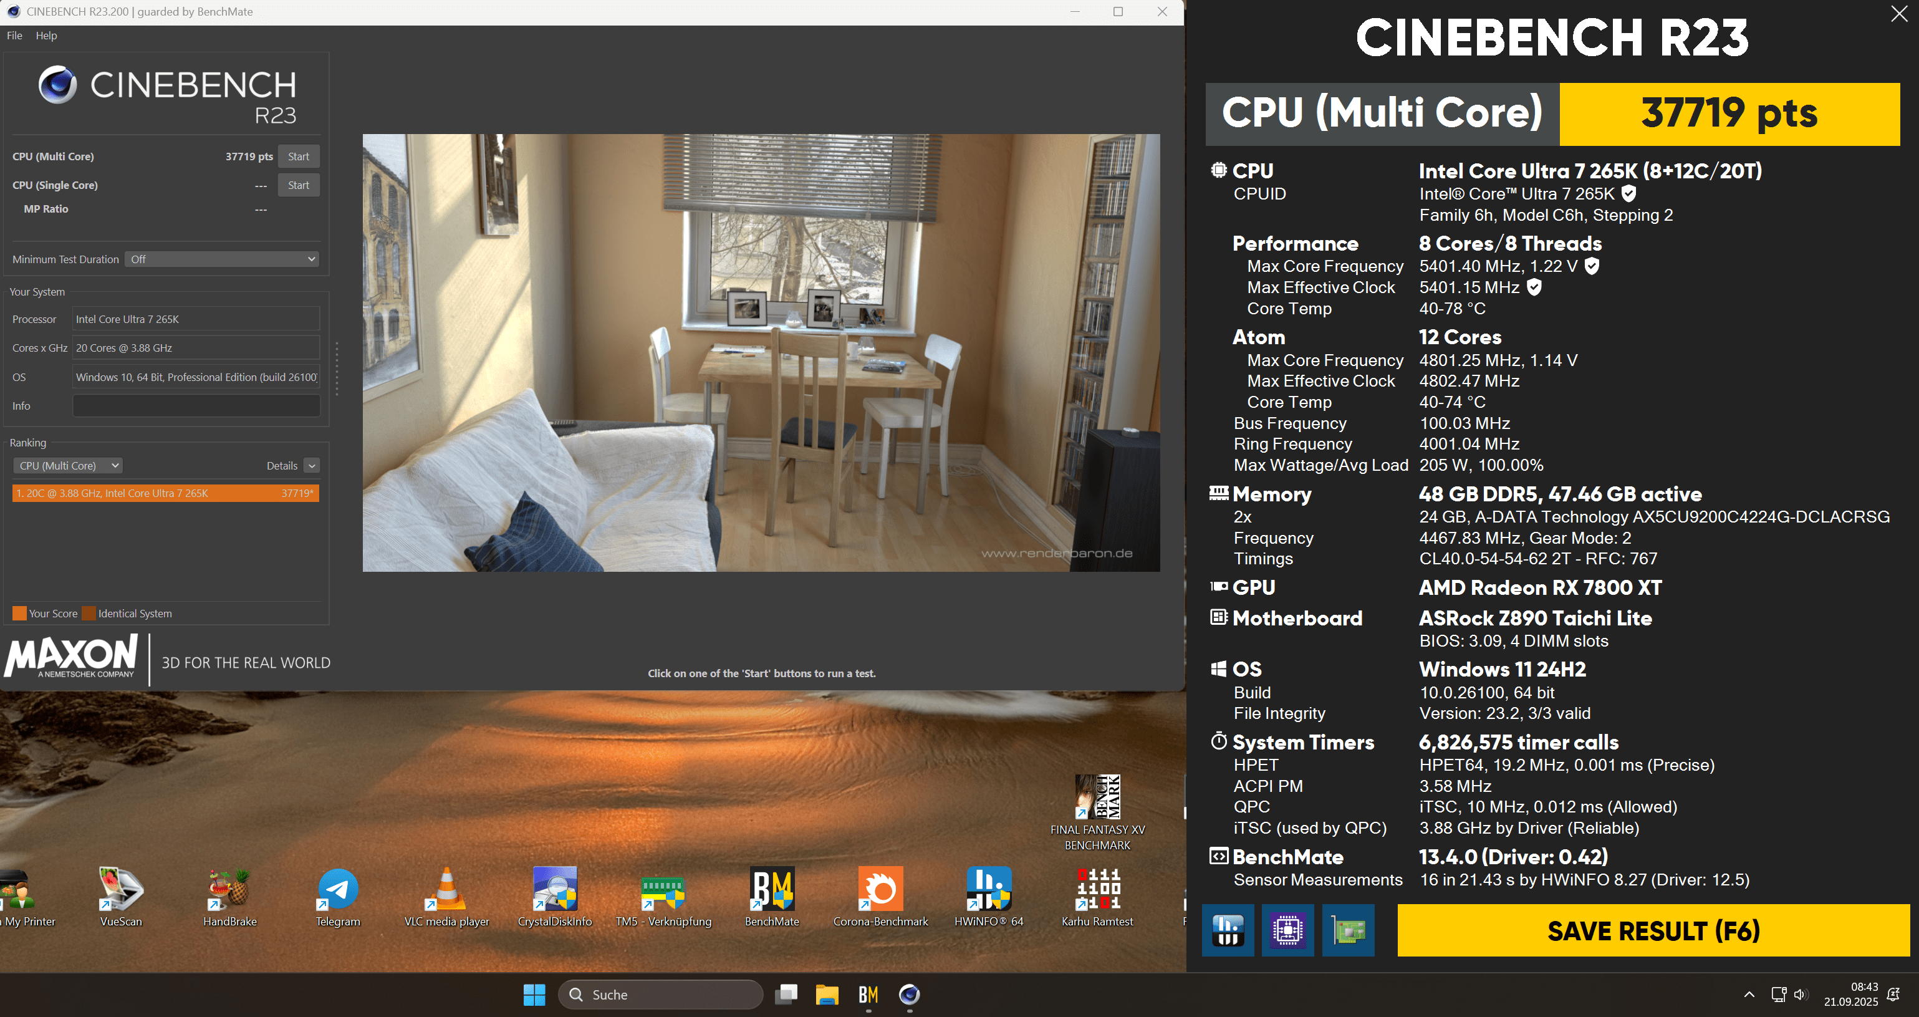Open the Help menu

click(46, 35)
